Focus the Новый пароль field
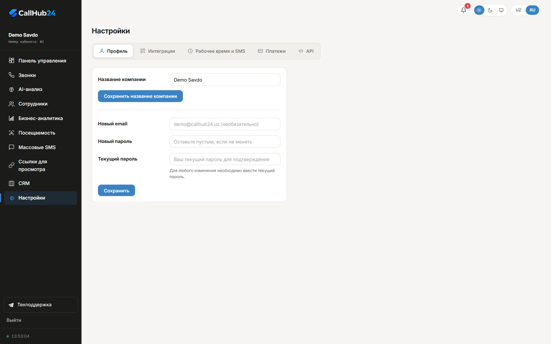 tap(225, 141)
